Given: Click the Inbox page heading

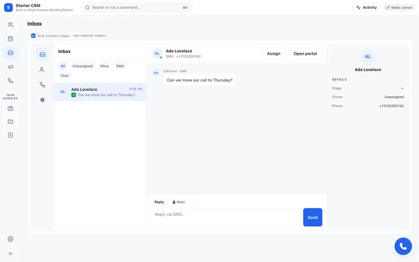Looking at the screenshot, I should pyautogui.click(x=35, y=24).
